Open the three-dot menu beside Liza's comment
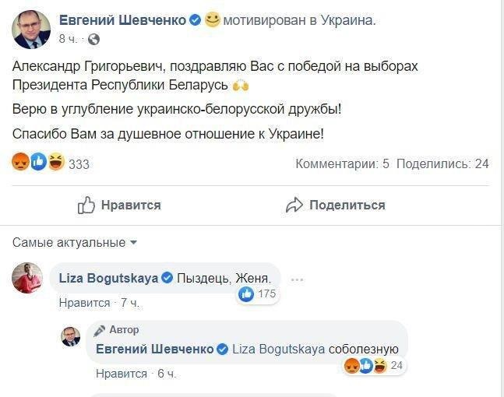The height and width of the screenshot is (397, 504). pyautogui.click(x=296, y=279)
